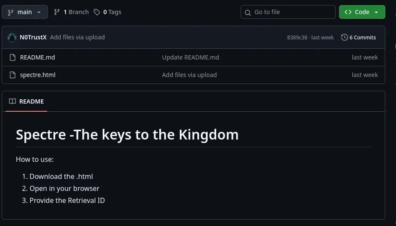Image resolution: width=396 pixels, height=226 pixels.
Task: Open the spectre.html file
Action: pyautogui.click(x=38, y=75)
